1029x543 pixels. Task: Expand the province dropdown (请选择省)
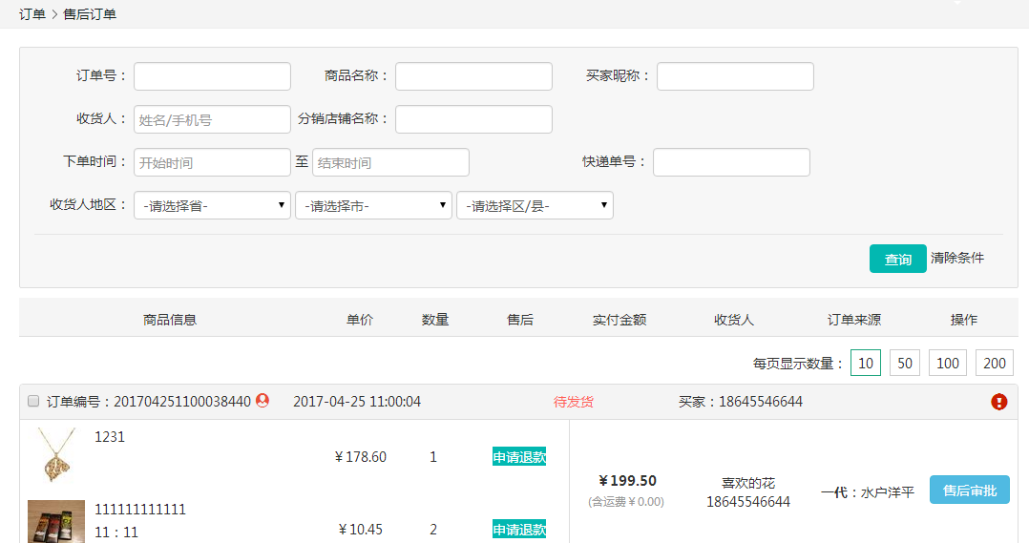pos(212,205)
